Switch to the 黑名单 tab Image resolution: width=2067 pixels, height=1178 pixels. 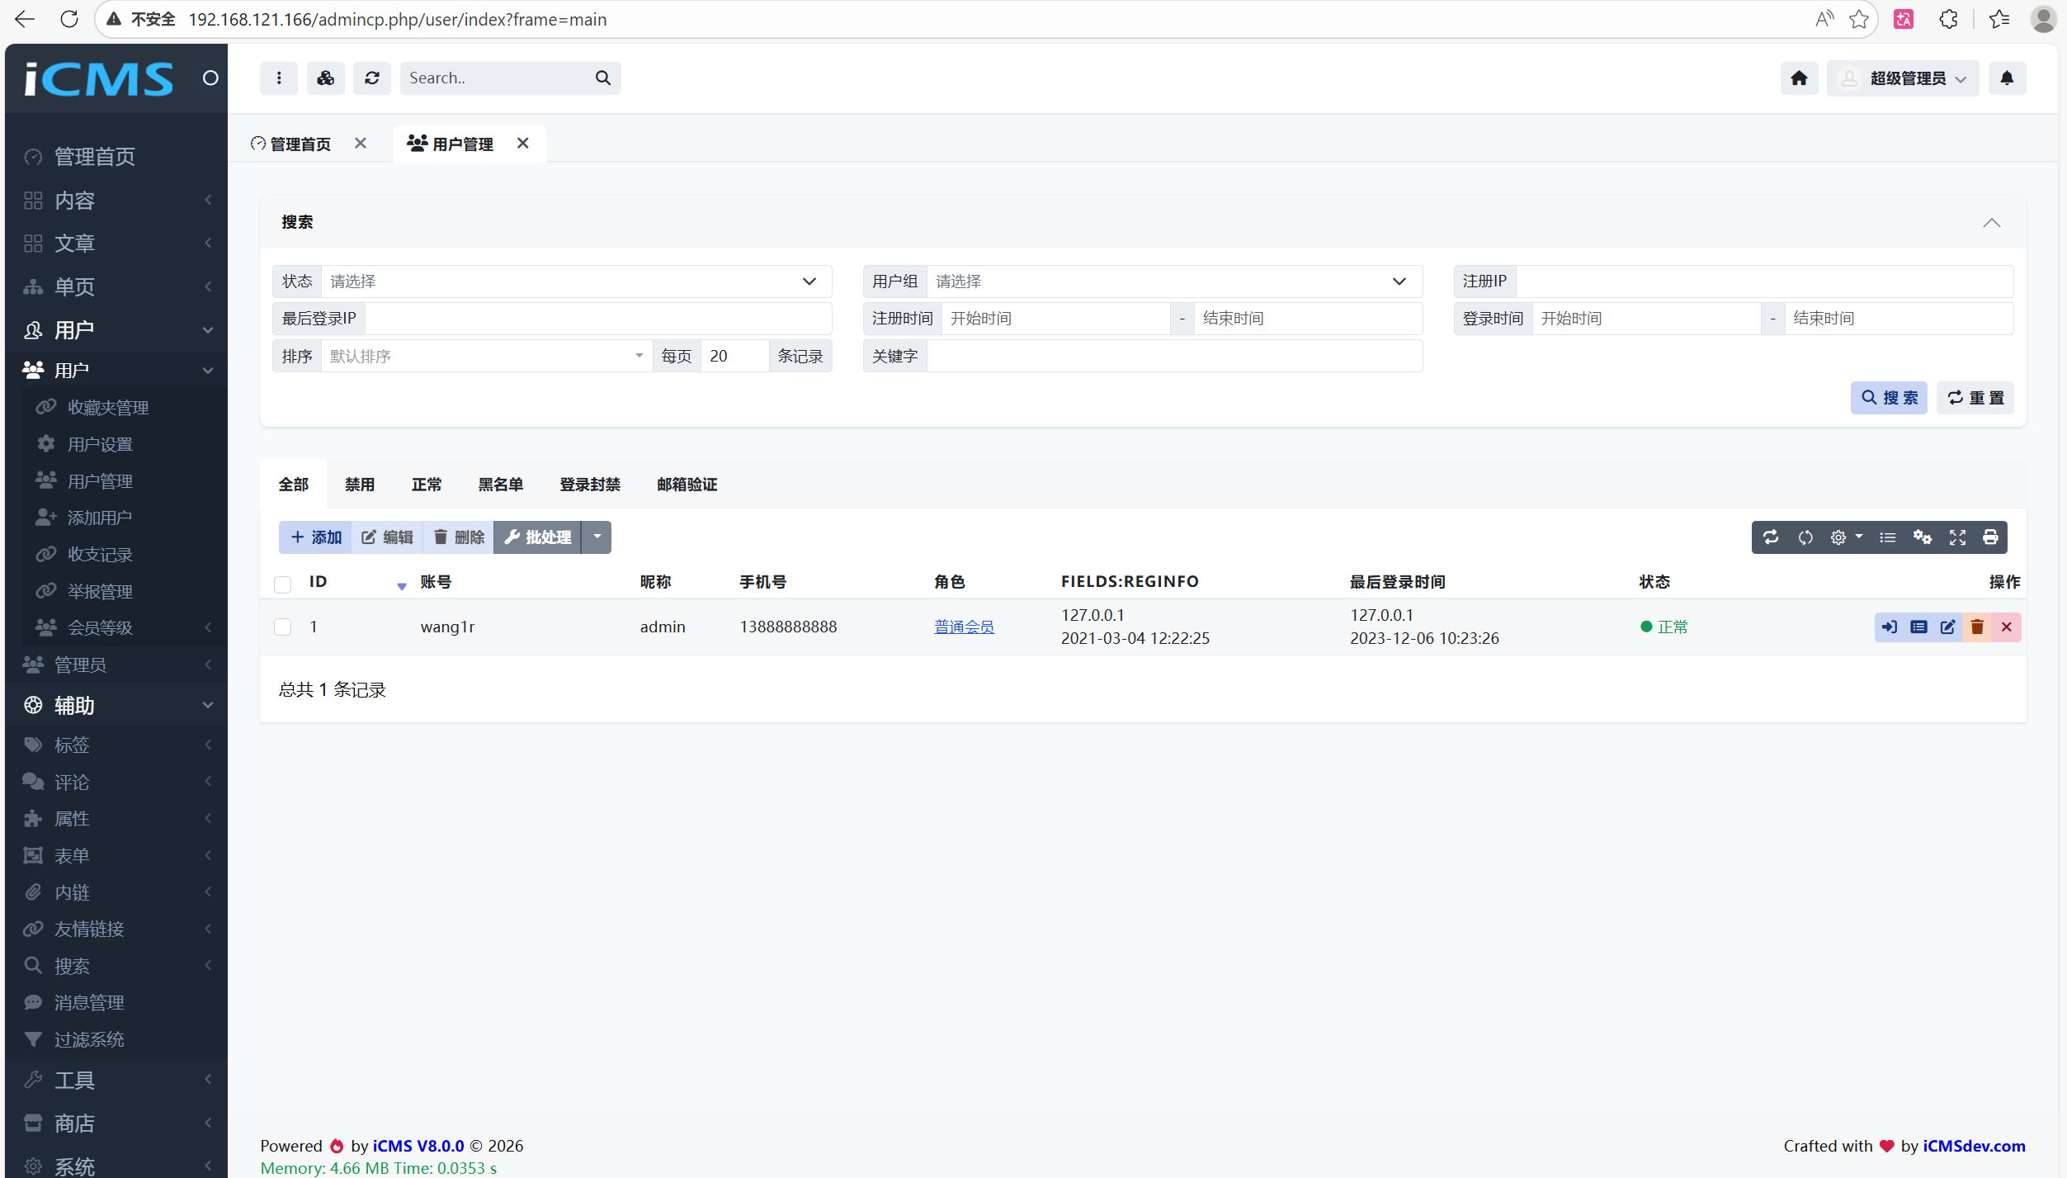pyautogui.click(x=500, y=485)
